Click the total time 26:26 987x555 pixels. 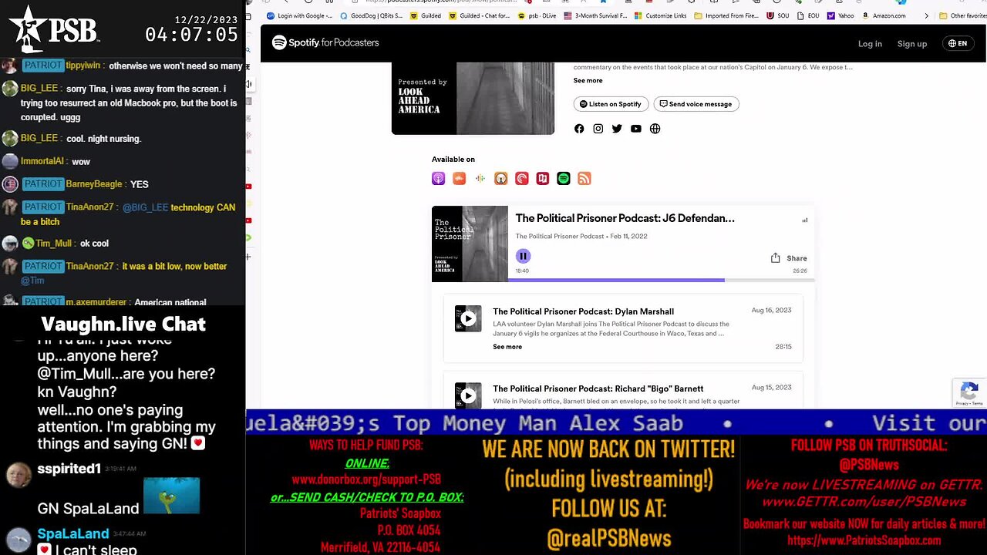point(800,271)
